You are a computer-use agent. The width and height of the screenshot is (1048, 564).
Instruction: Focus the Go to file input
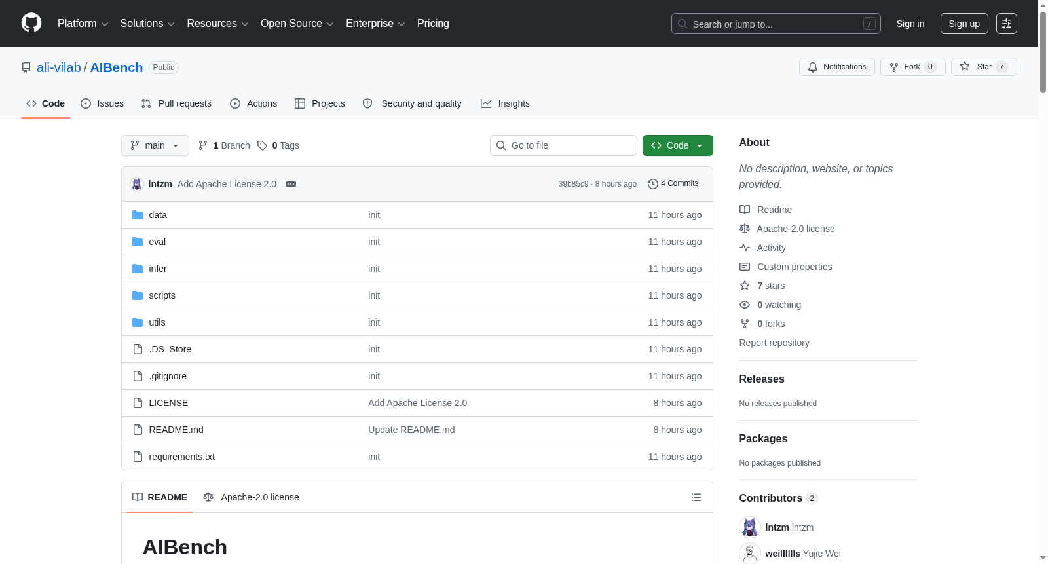(x=563, y=145)
